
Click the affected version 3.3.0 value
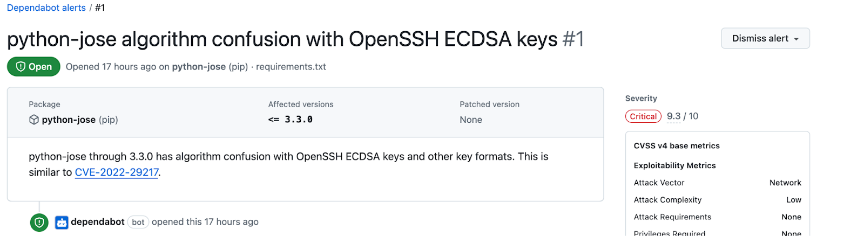click(298, 120)
